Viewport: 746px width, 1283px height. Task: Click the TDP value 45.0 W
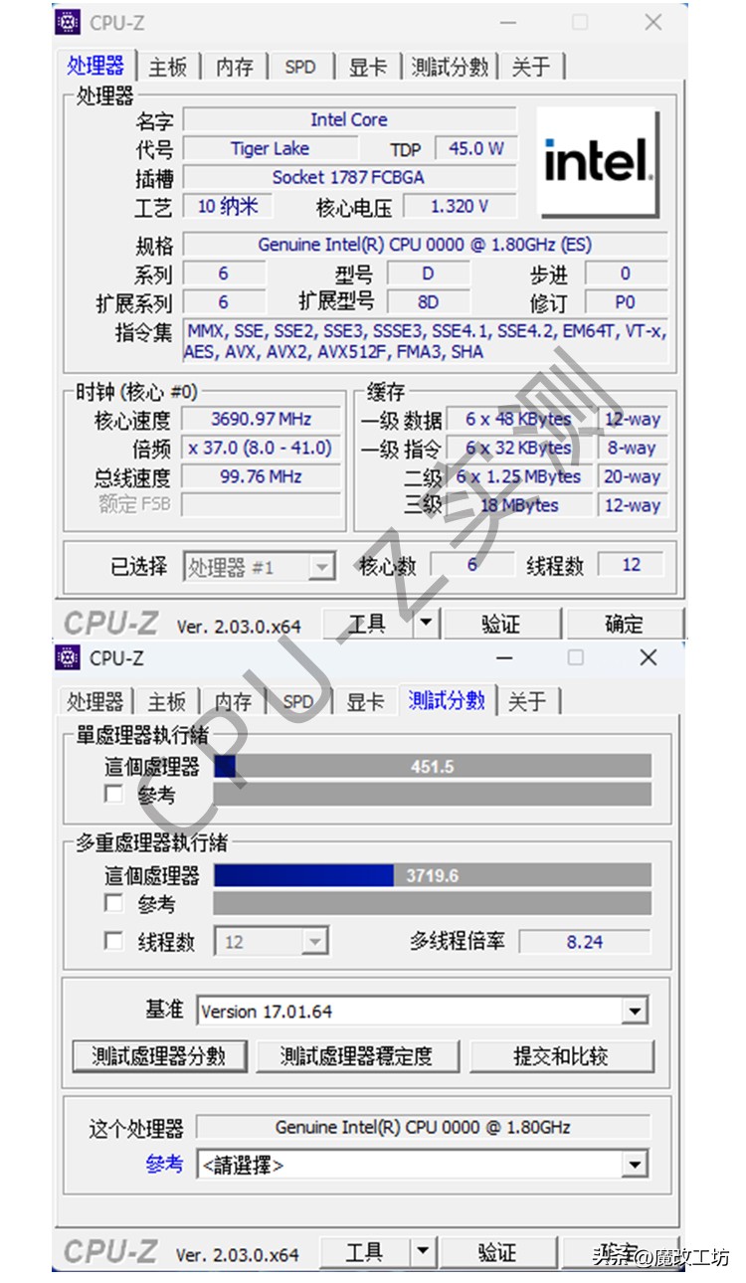pos(476,149)
